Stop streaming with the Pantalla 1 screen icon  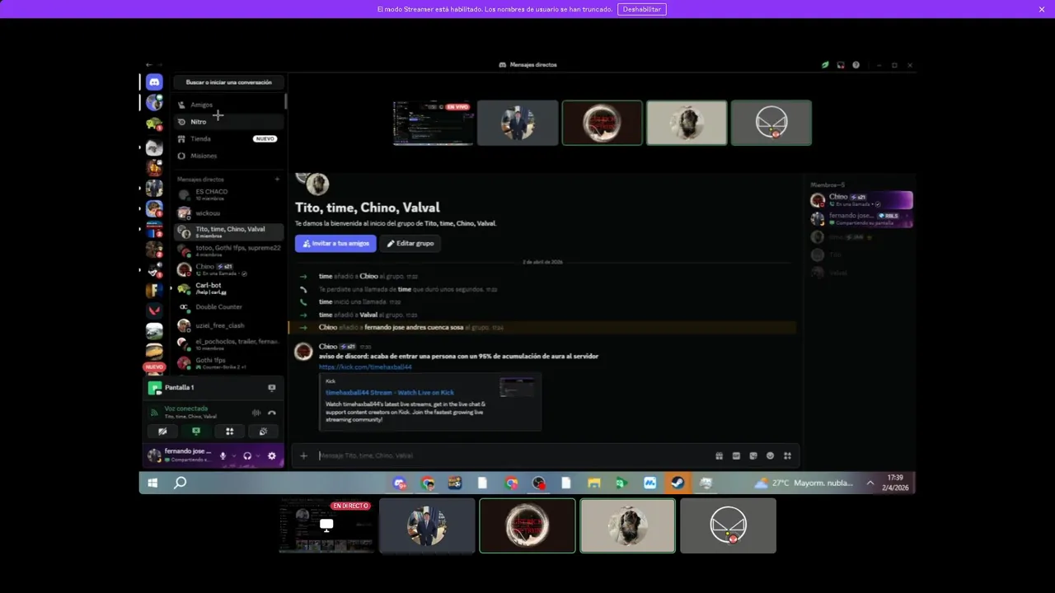coord(272,388)
